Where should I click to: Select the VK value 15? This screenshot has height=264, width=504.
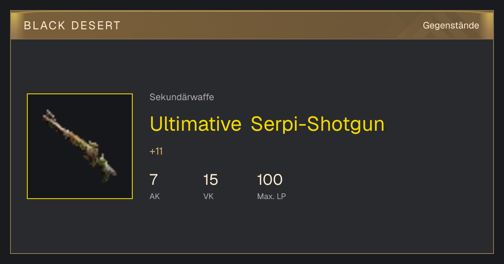click(210, 180)
